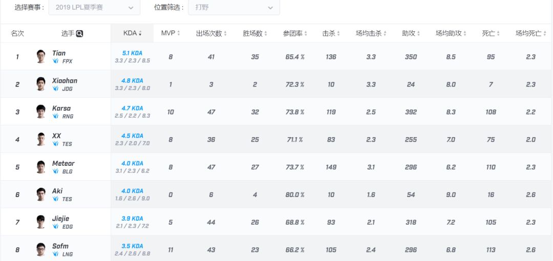This screenshot has width=553, height=261.
Task: Click Sofm's 113 deaths cell
Action: [491, 250]
